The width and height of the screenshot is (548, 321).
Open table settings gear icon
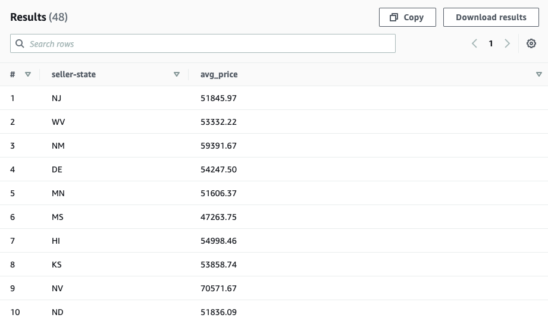(x=531, y=43)
